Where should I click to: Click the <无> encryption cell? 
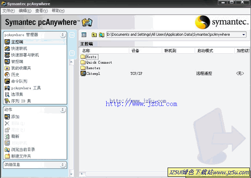pos(240,74)
